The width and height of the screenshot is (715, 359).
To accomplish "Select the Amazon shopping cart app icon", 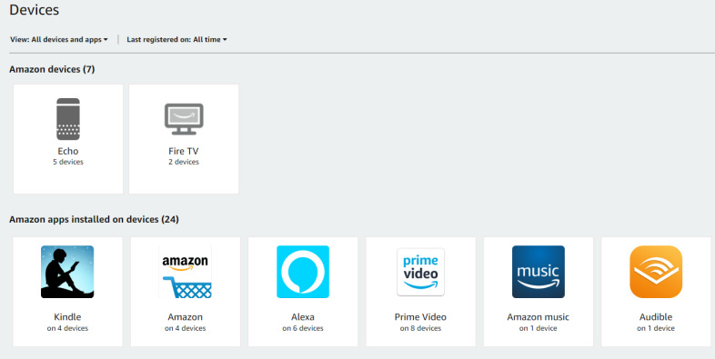I will (186, 272).
